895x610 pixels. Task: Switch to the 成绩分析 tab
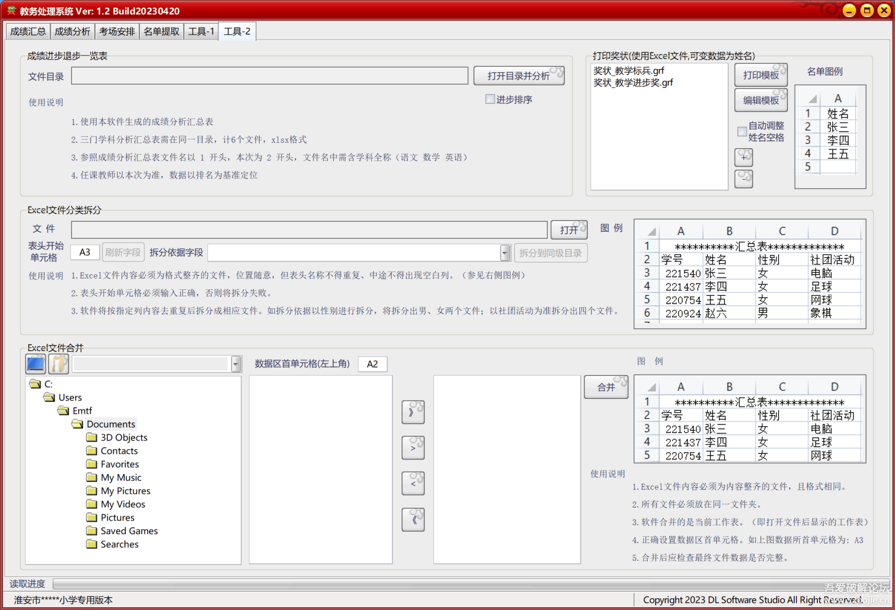coord(72,31)
